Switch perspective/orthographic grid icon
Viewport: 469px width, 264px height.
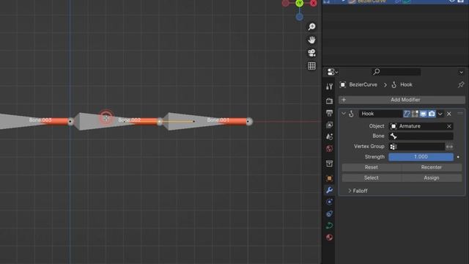pyautogui.click(x=311, y=66)
